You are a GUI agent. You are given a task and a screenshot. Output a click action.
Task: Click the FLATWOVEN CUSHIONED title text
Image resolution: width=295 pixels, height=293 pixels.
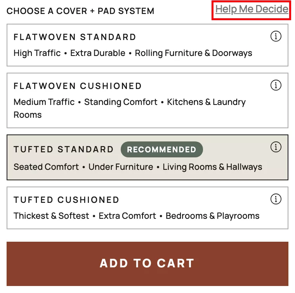point(78,86)
